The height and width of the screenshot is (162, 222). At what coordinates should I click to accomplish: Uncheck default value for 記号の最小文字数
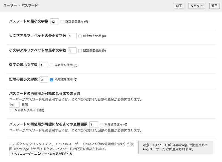point(52,79)
